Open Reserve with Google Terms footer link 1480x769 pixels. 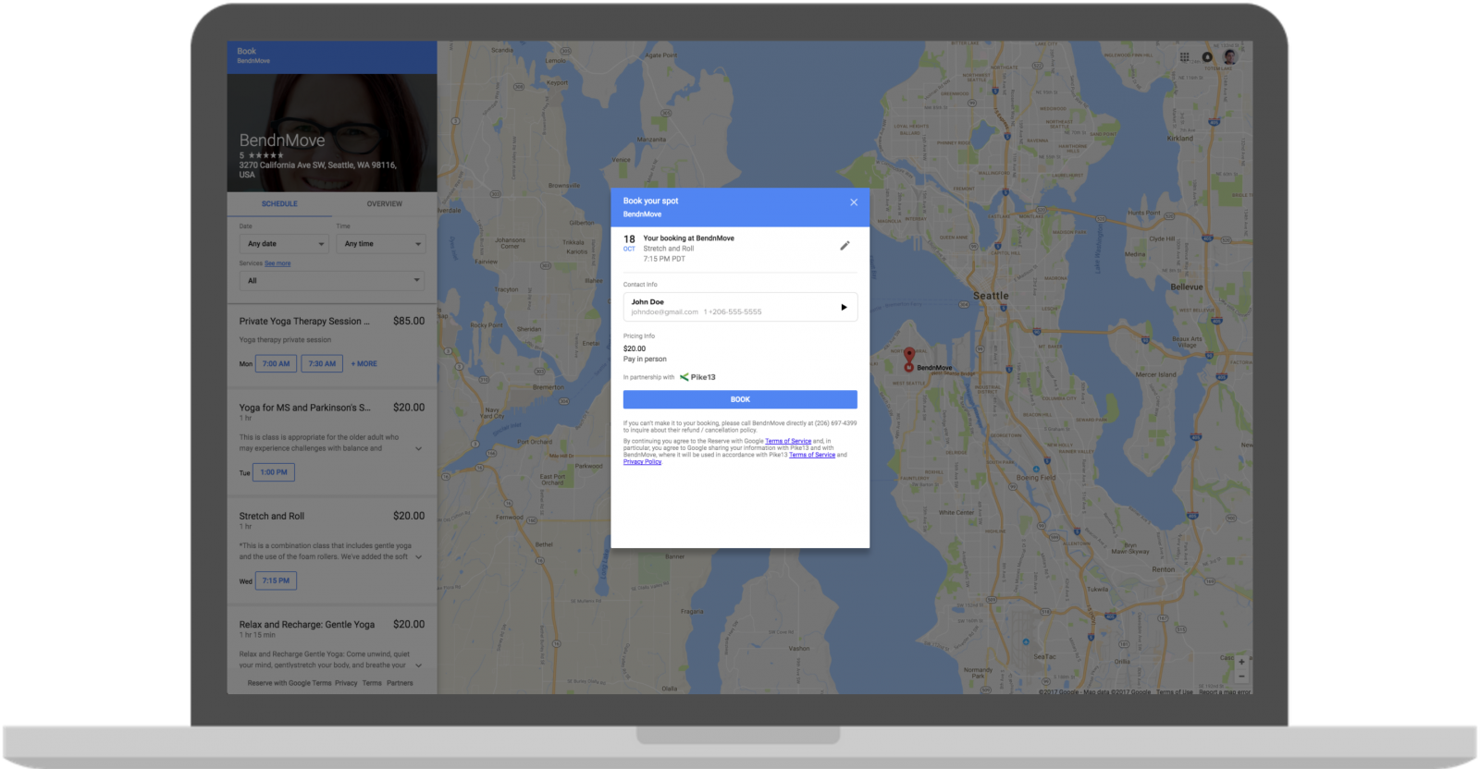pos(290,683)
